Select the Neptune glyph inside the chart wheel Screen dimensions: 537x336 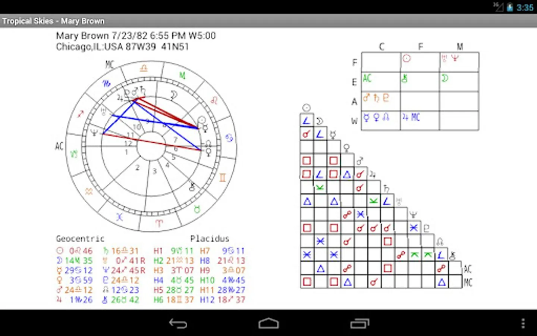94,133
